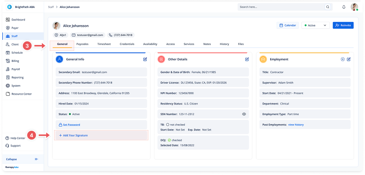Toggle the TB not checked radio
This screenshot has width=365, height=175.
[168, 125]
